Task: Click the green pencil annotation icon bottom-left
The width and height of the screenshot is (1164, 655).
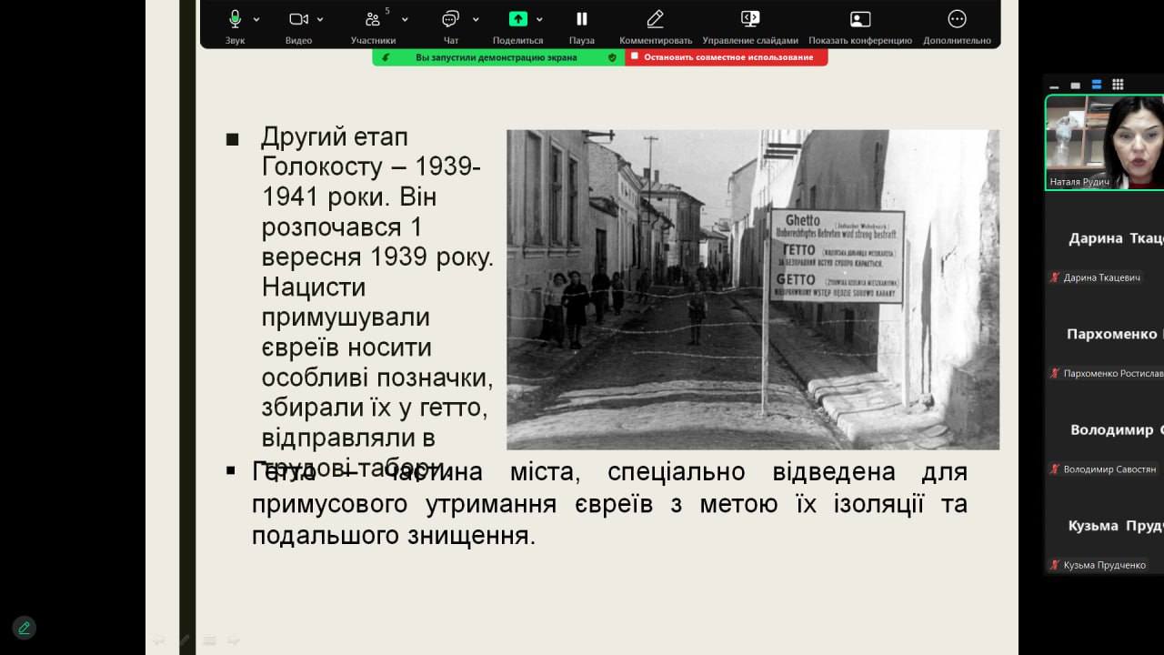Action: click(x=25, y=628)
